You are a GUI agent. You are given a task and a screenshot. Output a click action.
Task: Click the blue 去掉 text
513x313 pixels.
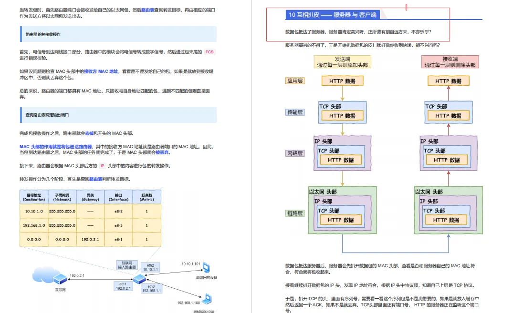(89, 133)
